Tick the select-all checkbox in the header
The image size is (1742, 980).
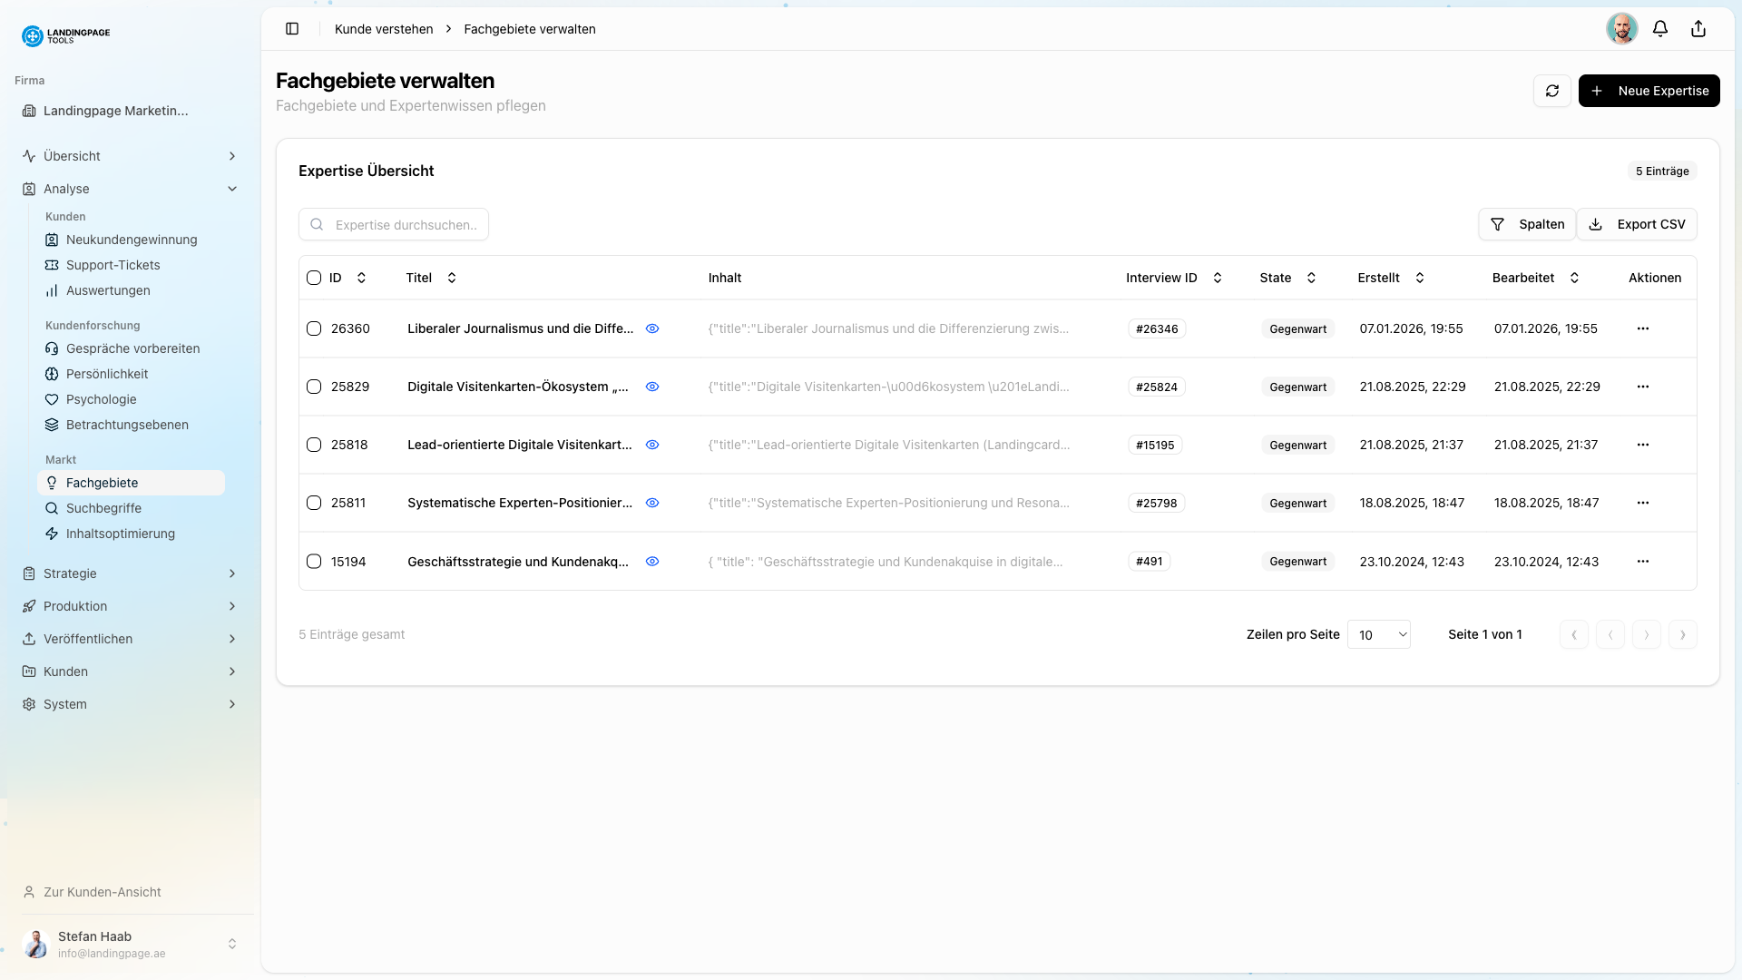[x=314, y=278]
